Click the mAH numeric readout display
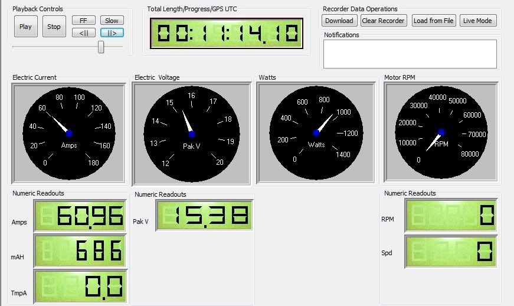The image size is (514, 306). pyautogui.click(x=79, y=251)
